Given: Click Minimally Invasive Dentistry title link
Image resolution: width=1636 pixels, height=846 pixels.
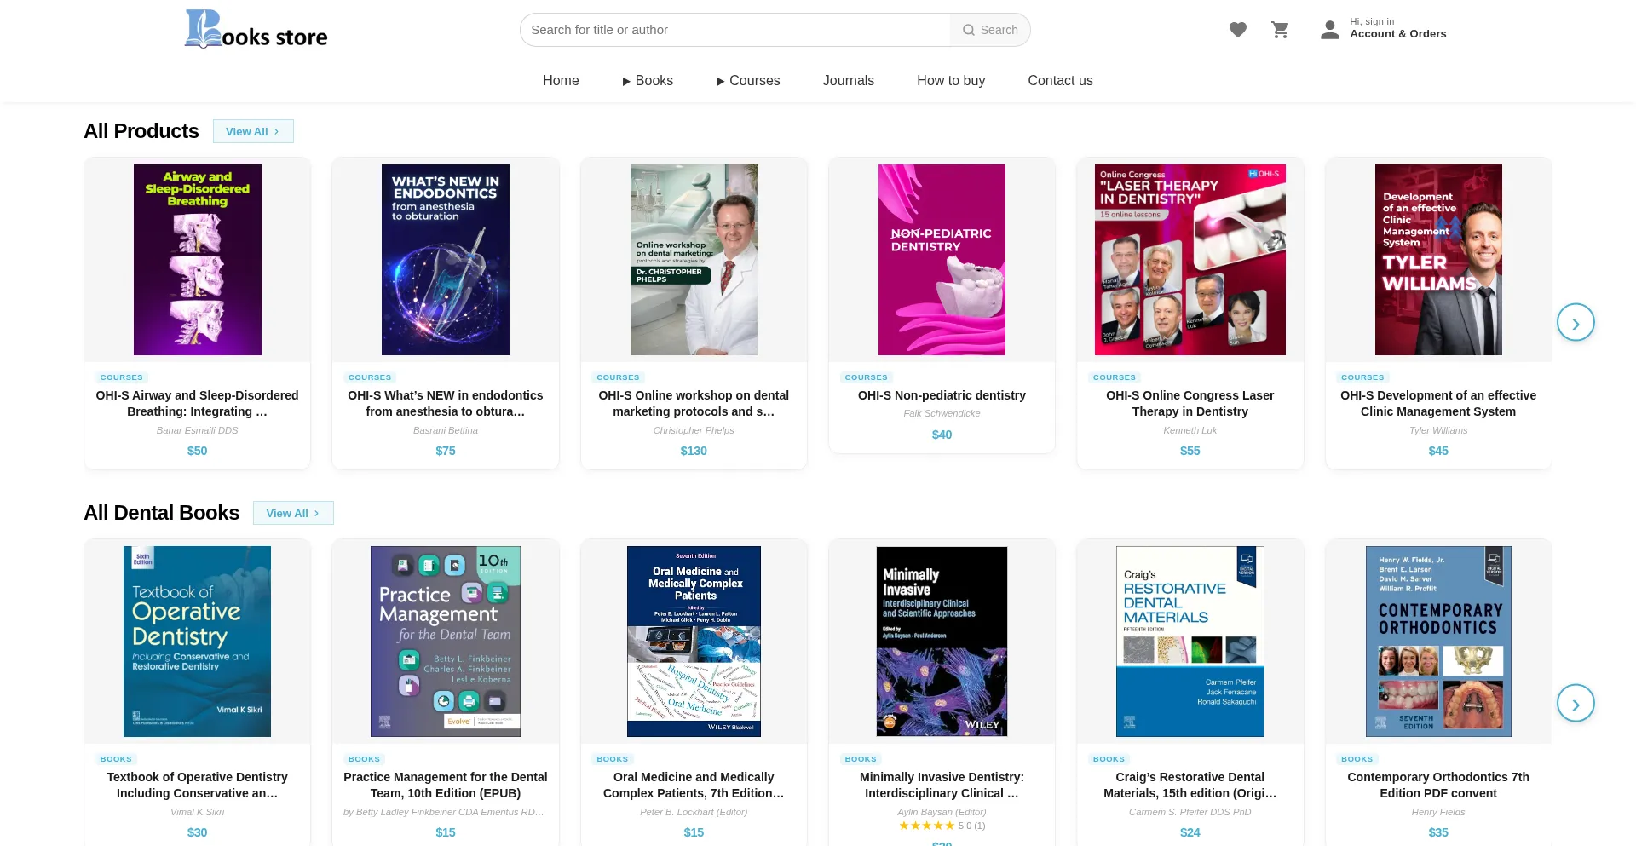Looking at the screenshot, I should click(x=942, y=785).
